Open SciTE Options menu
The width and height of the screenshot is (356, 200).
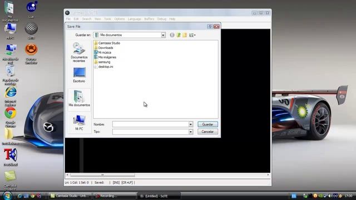pyautogui.click(x=120, y=19)
